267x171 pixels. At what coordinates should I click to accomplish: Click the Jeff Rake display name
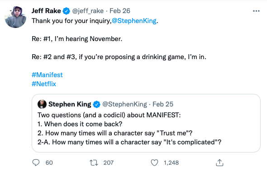[x=46, y=11]
